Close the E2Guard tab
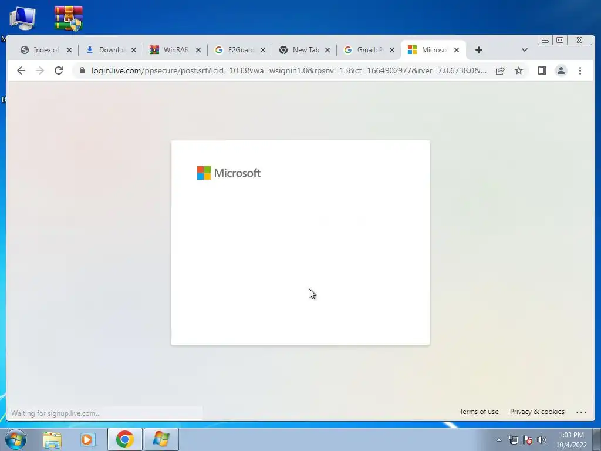This screenshot has width=601, height=451. pos(263,50)
